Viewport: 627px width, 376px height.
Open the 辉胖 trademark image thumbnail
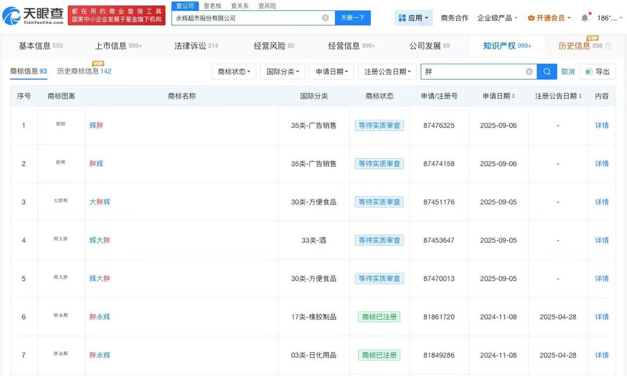point(61,125)
